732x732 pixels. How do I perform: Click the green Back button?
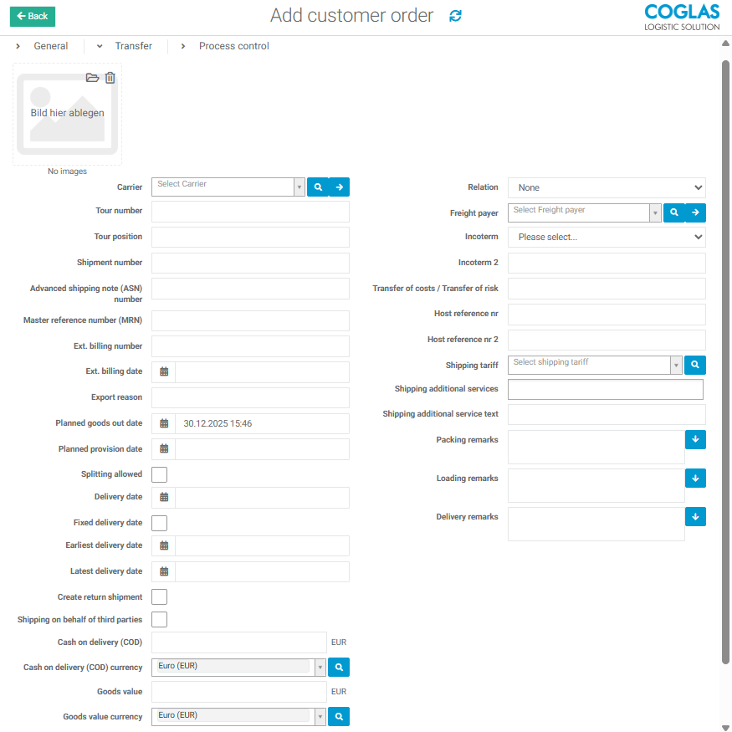33,16
